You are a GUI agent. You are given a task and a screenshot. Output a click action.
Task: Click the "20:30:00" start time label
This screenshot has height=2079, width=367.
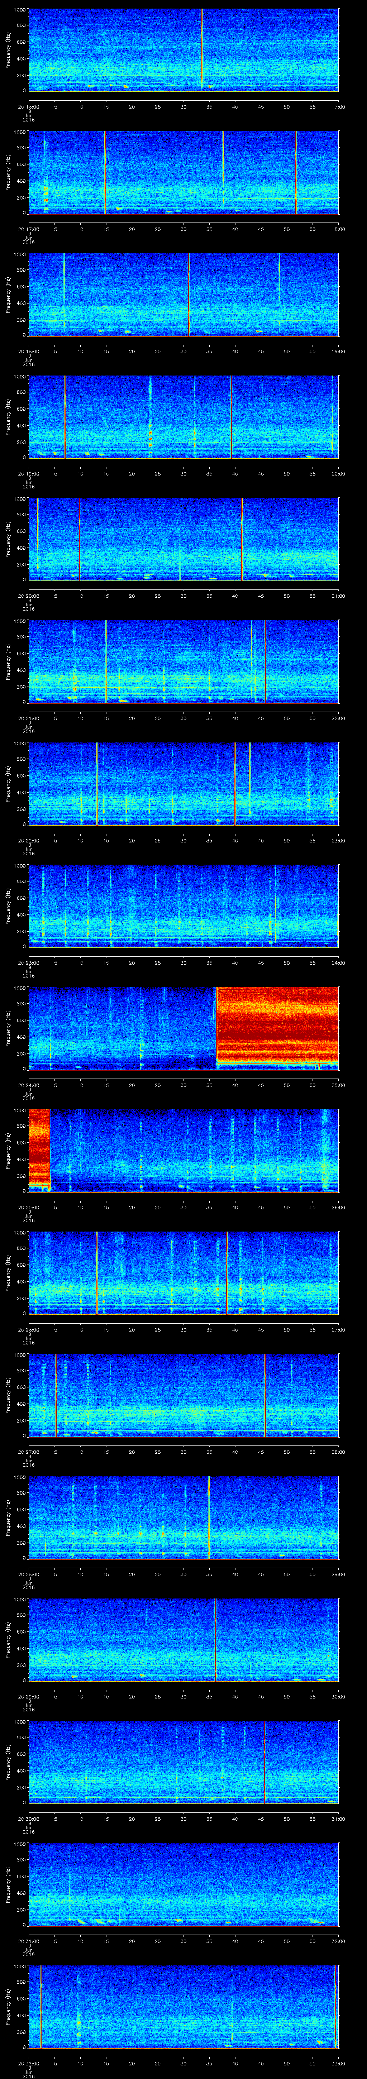(x=28, y=1818)
